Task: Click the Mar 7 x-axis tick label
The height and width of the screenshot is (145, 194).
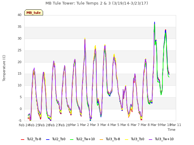Action: 135,125
